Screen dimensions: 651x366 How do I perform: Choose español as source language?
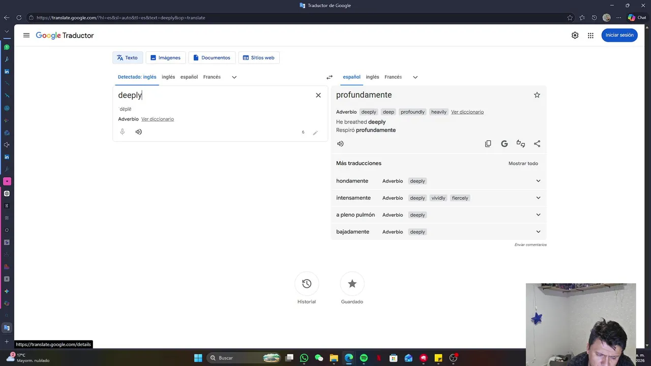tap(189, 77)
